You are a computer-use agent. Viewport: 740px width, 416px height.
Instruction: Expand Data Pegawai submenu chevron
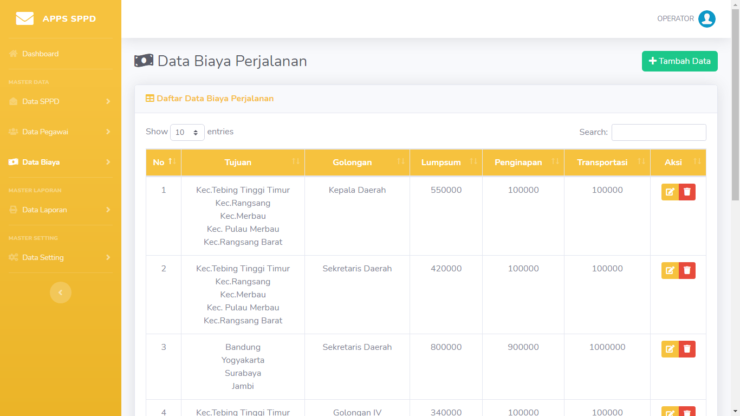[108, 132]
